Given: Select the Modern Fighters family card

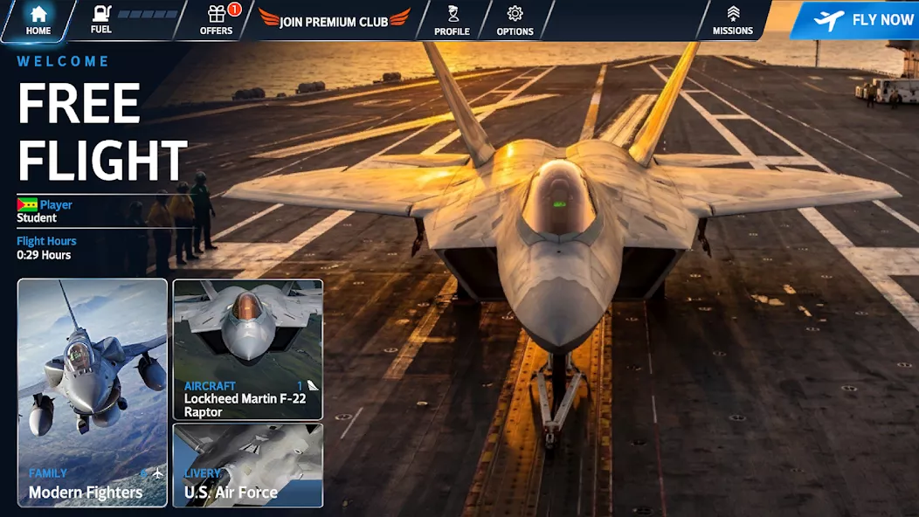Looking at the screenshot, I should tap(93, 393).
